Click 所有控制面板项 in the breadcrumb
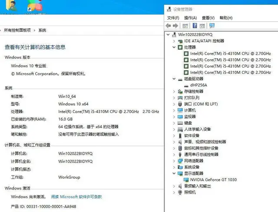 [x=17, y=30]
